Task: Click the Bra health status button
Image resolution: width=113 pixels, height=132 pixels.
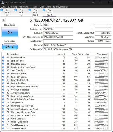Action: click(10, 32)
